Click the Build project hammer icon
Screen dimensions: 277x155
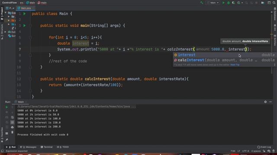[202, 3]
